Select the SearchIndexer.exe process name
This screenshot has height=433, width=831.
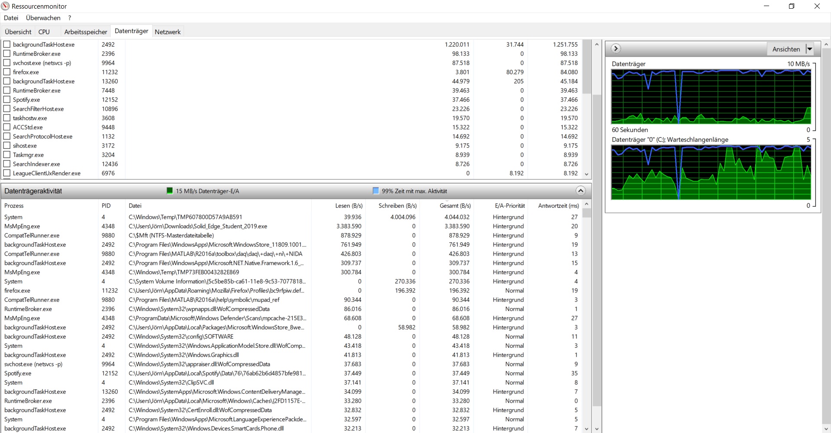pos(36,164)
